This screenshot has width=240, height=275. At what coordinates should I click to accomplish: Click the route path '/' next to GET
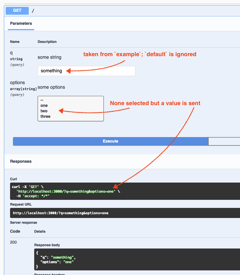(34, 10)
